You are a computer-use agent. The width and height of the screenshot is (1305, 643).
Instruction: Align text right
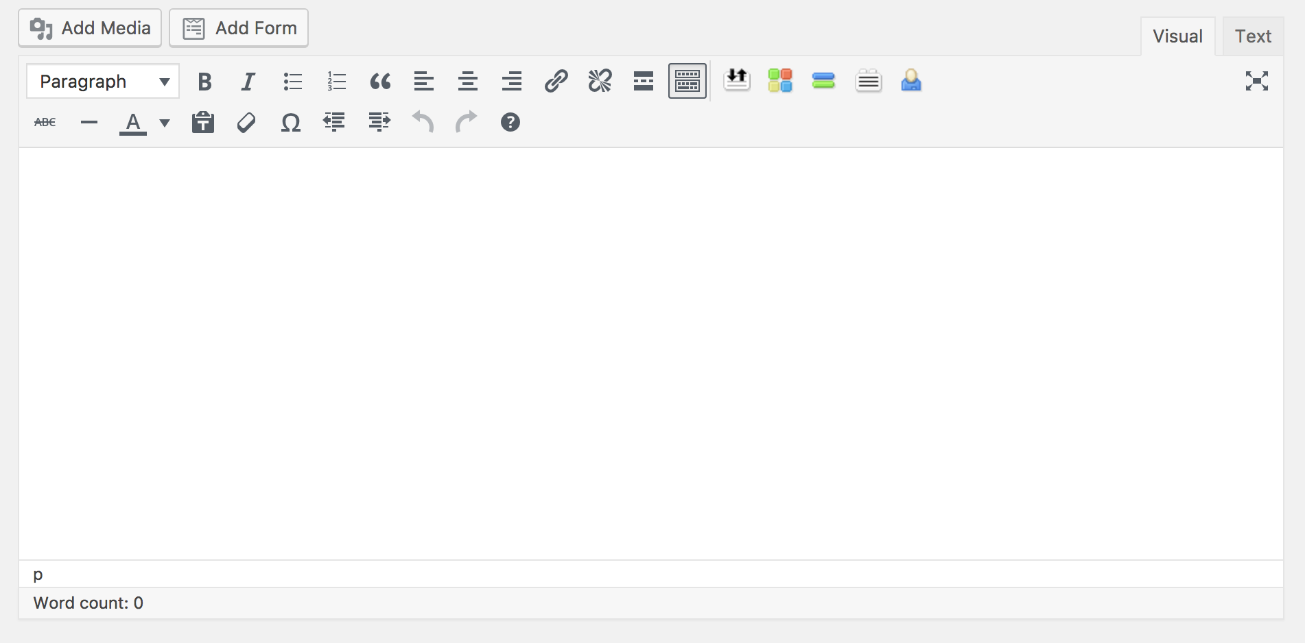tap(512, 82)
